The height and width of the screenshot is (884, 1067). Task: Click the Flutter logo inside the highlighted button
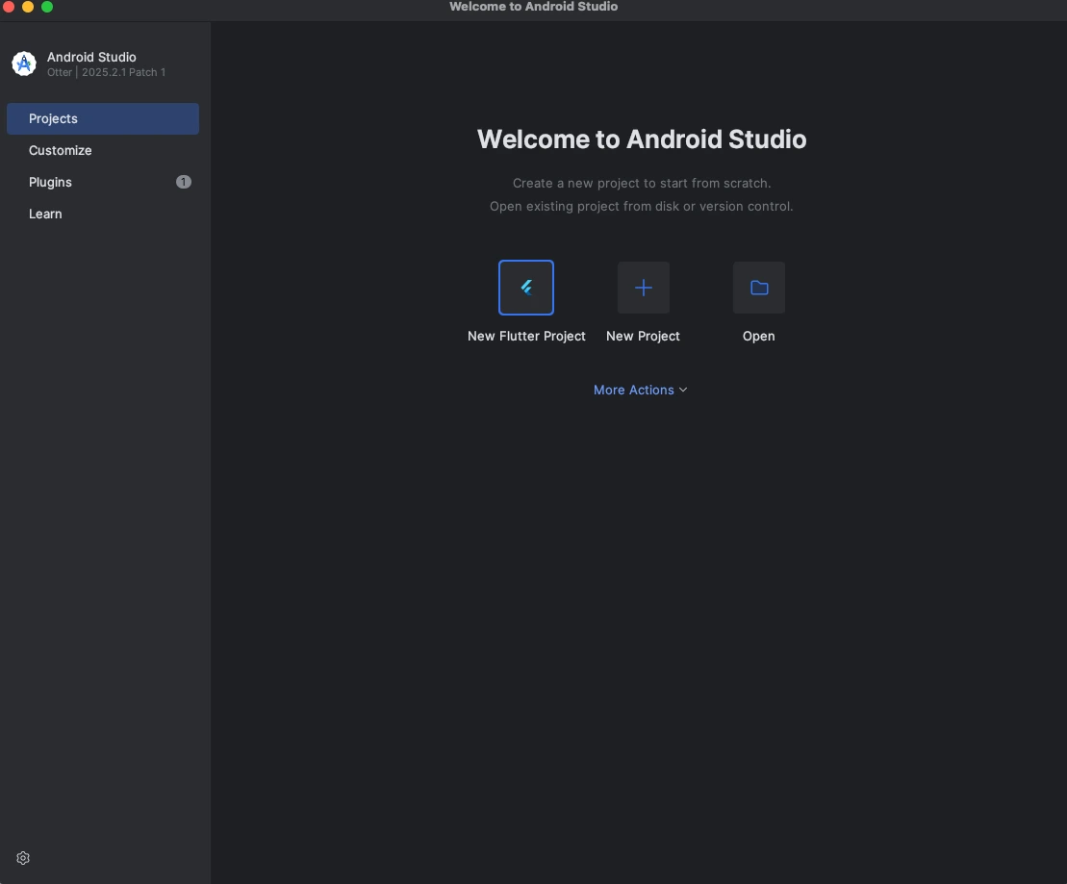(x=526, y=287)
